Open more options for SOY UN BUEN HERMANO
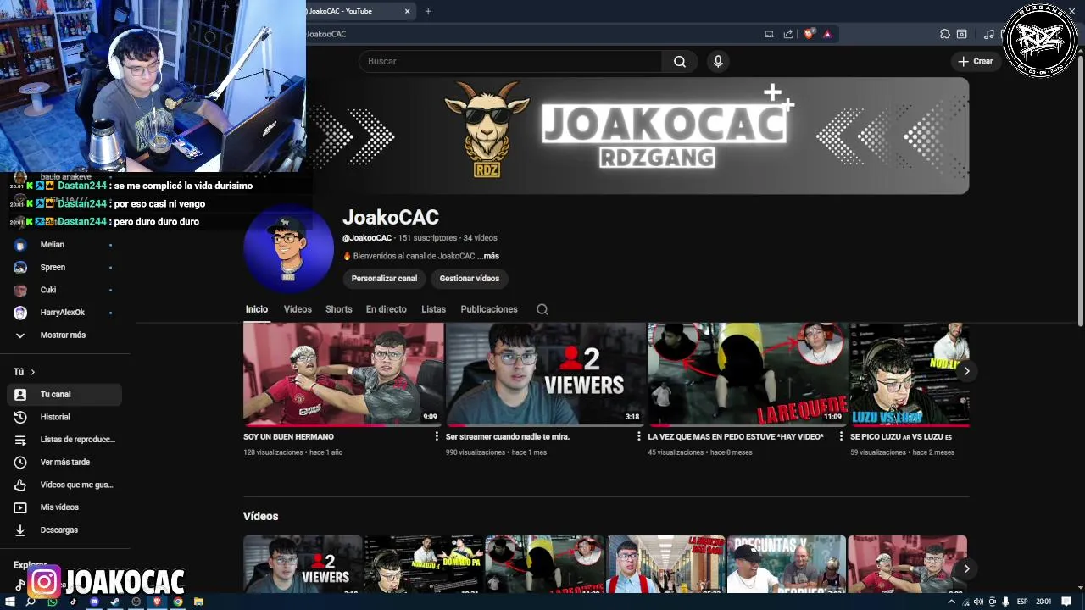This screenshot has height=610, width=1085. (437, 436)
